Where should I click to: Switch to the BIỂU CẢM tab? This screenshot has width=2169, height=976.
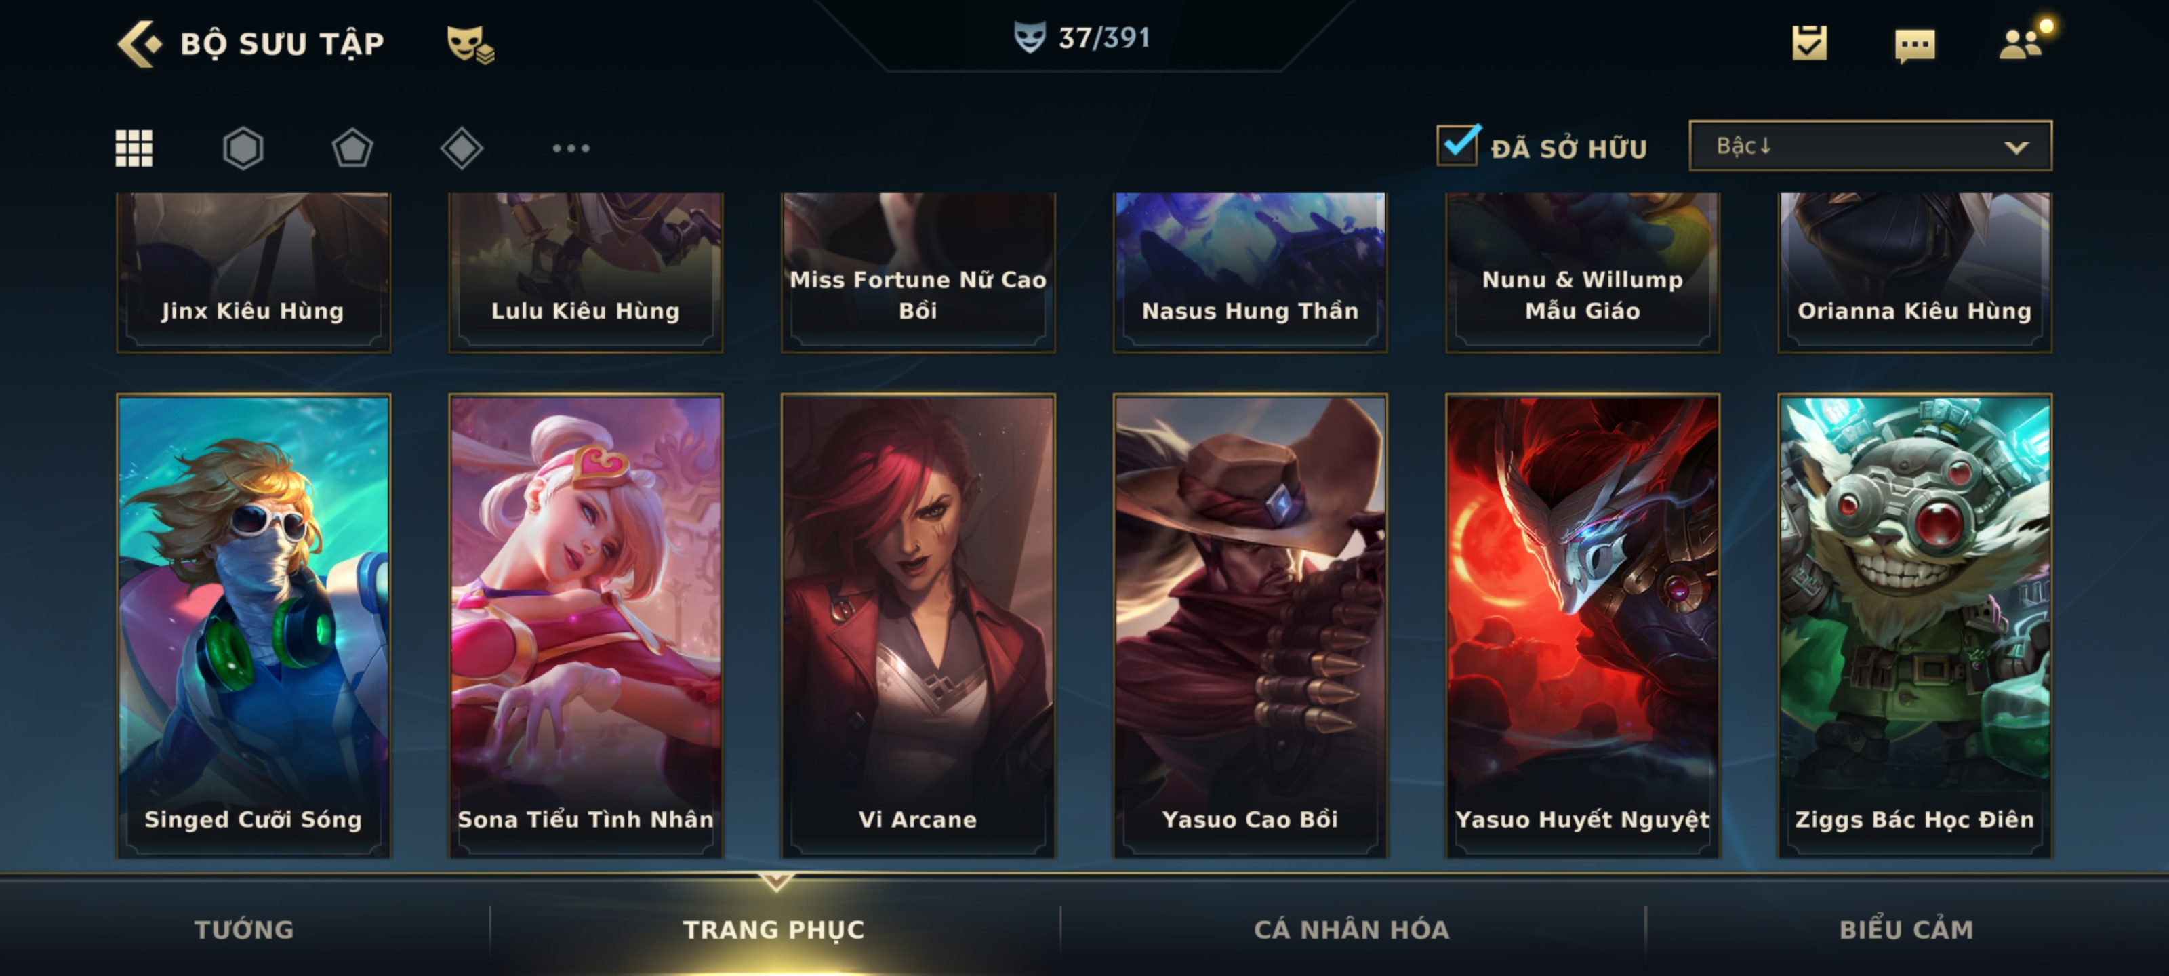pyautogui.click(x=1906, y=929)
